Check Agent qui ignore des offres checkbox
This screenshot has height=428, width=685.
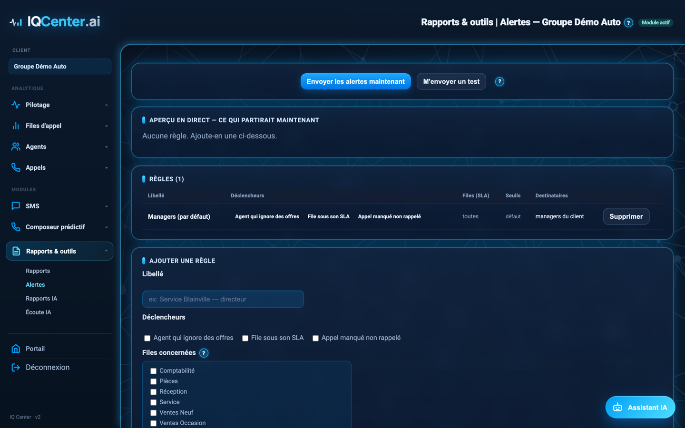[147, 338]
